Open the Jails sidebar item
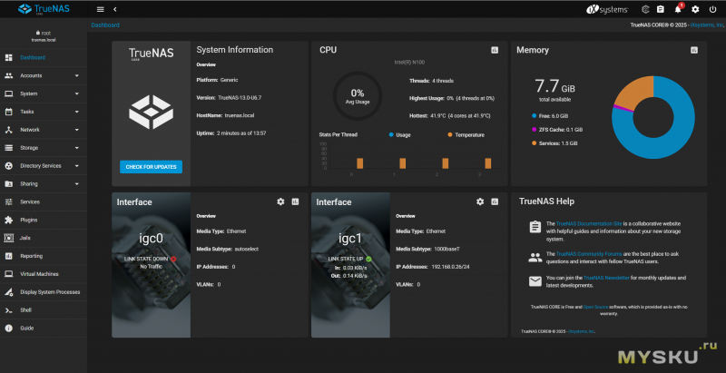The height and width of the screenshot is (373, 726). tap(44, 238)
